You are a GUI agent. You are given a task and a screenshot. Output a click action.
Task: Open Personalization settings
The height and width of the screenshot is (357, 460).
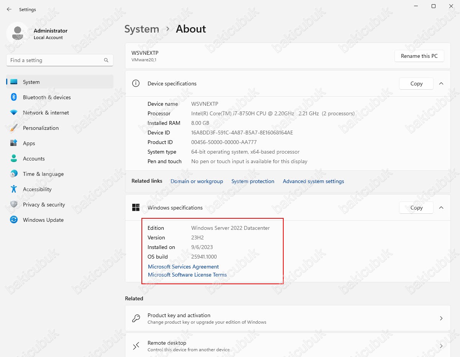60,128
